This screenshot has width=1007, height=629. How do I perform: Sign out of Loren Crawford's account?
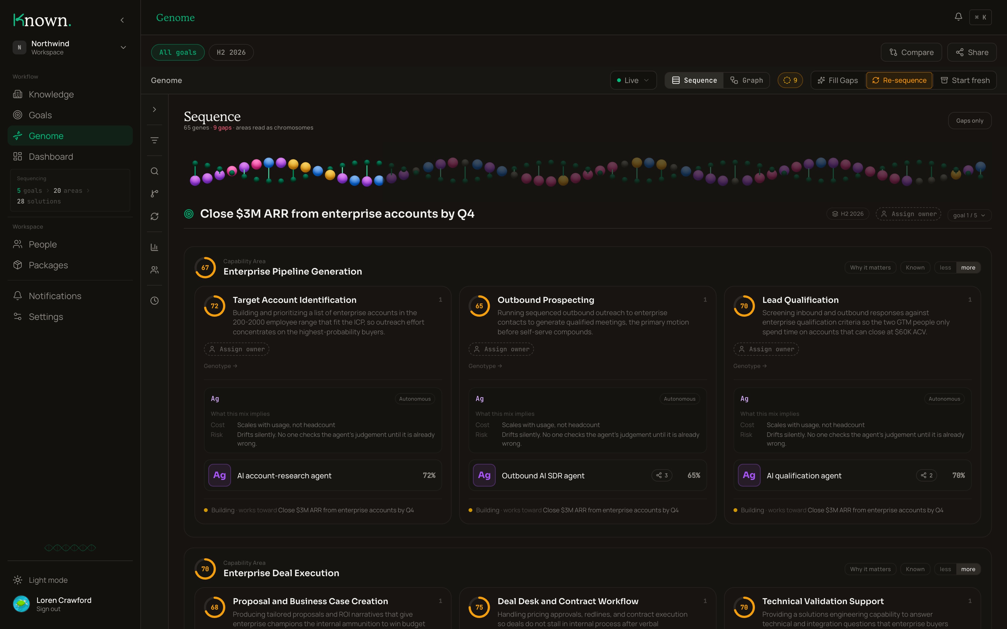48,609
